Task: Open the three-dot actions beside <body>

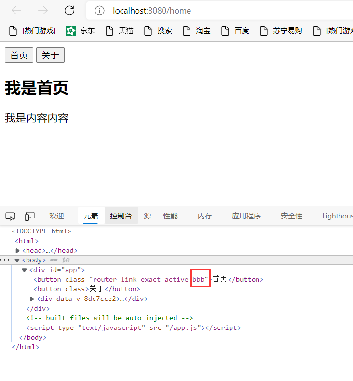Action: pos(5,260)
